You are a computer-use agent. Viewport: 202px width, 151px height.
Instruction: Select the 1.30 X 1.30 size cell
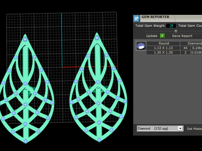pos(163,52)
